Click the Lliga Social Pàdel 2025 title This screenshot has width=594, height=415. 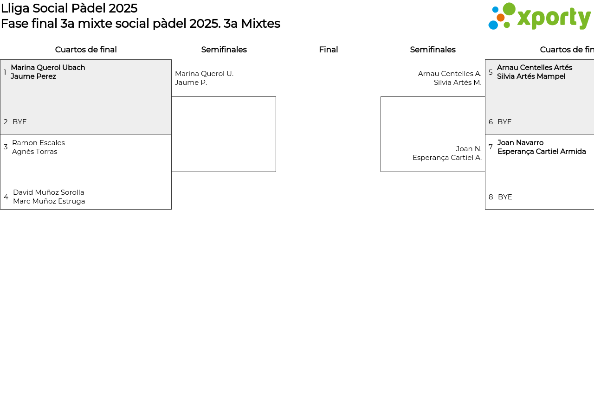click(69, 8)
